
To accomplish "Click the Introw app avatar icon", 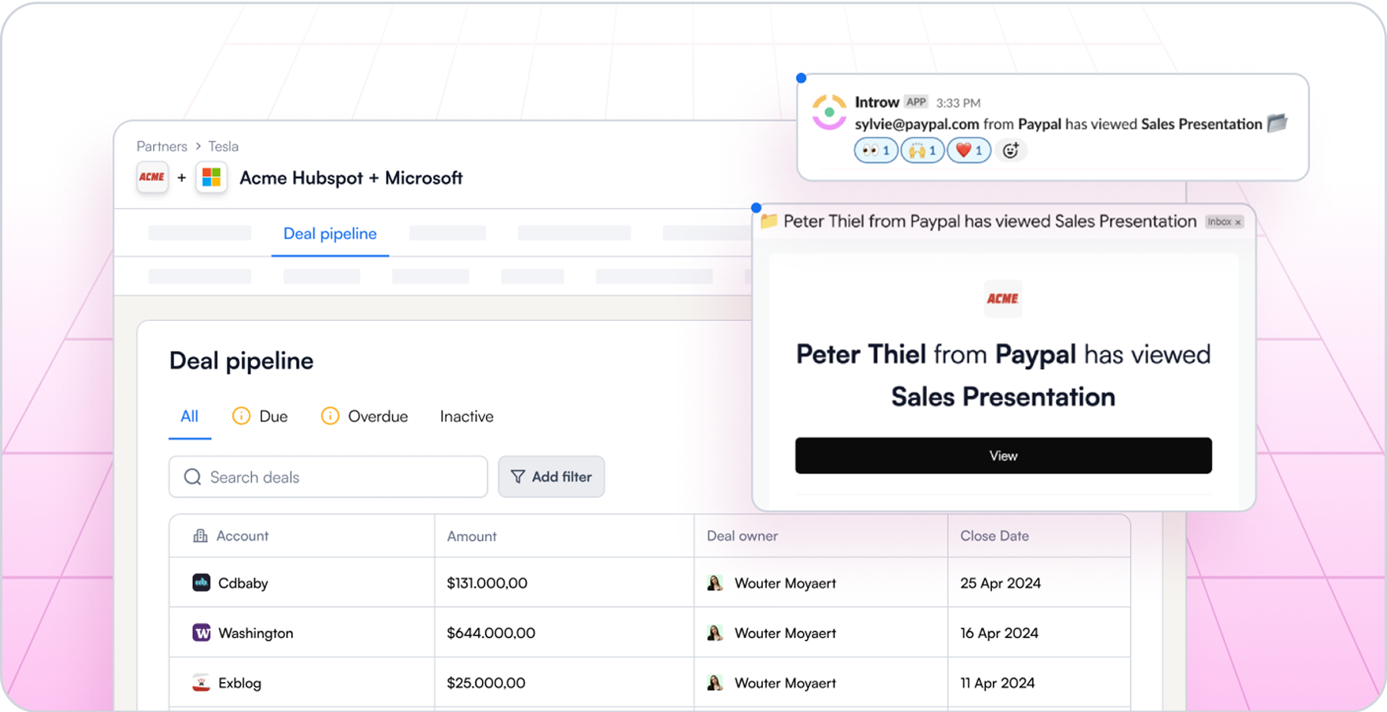I will click(x=829, y=112).
